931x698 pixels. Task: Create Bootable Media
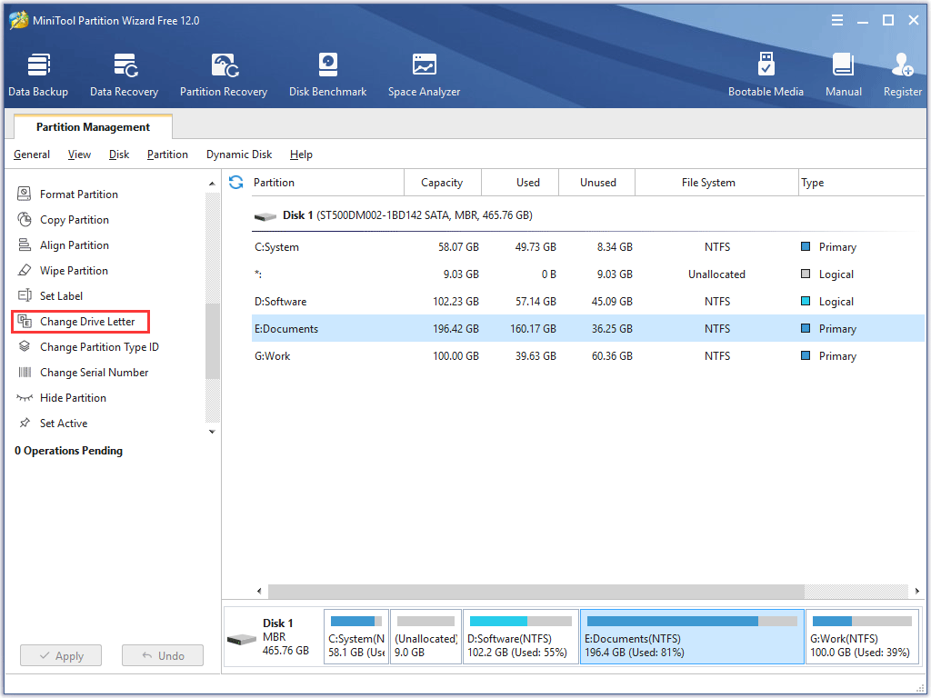coord(766,73)
